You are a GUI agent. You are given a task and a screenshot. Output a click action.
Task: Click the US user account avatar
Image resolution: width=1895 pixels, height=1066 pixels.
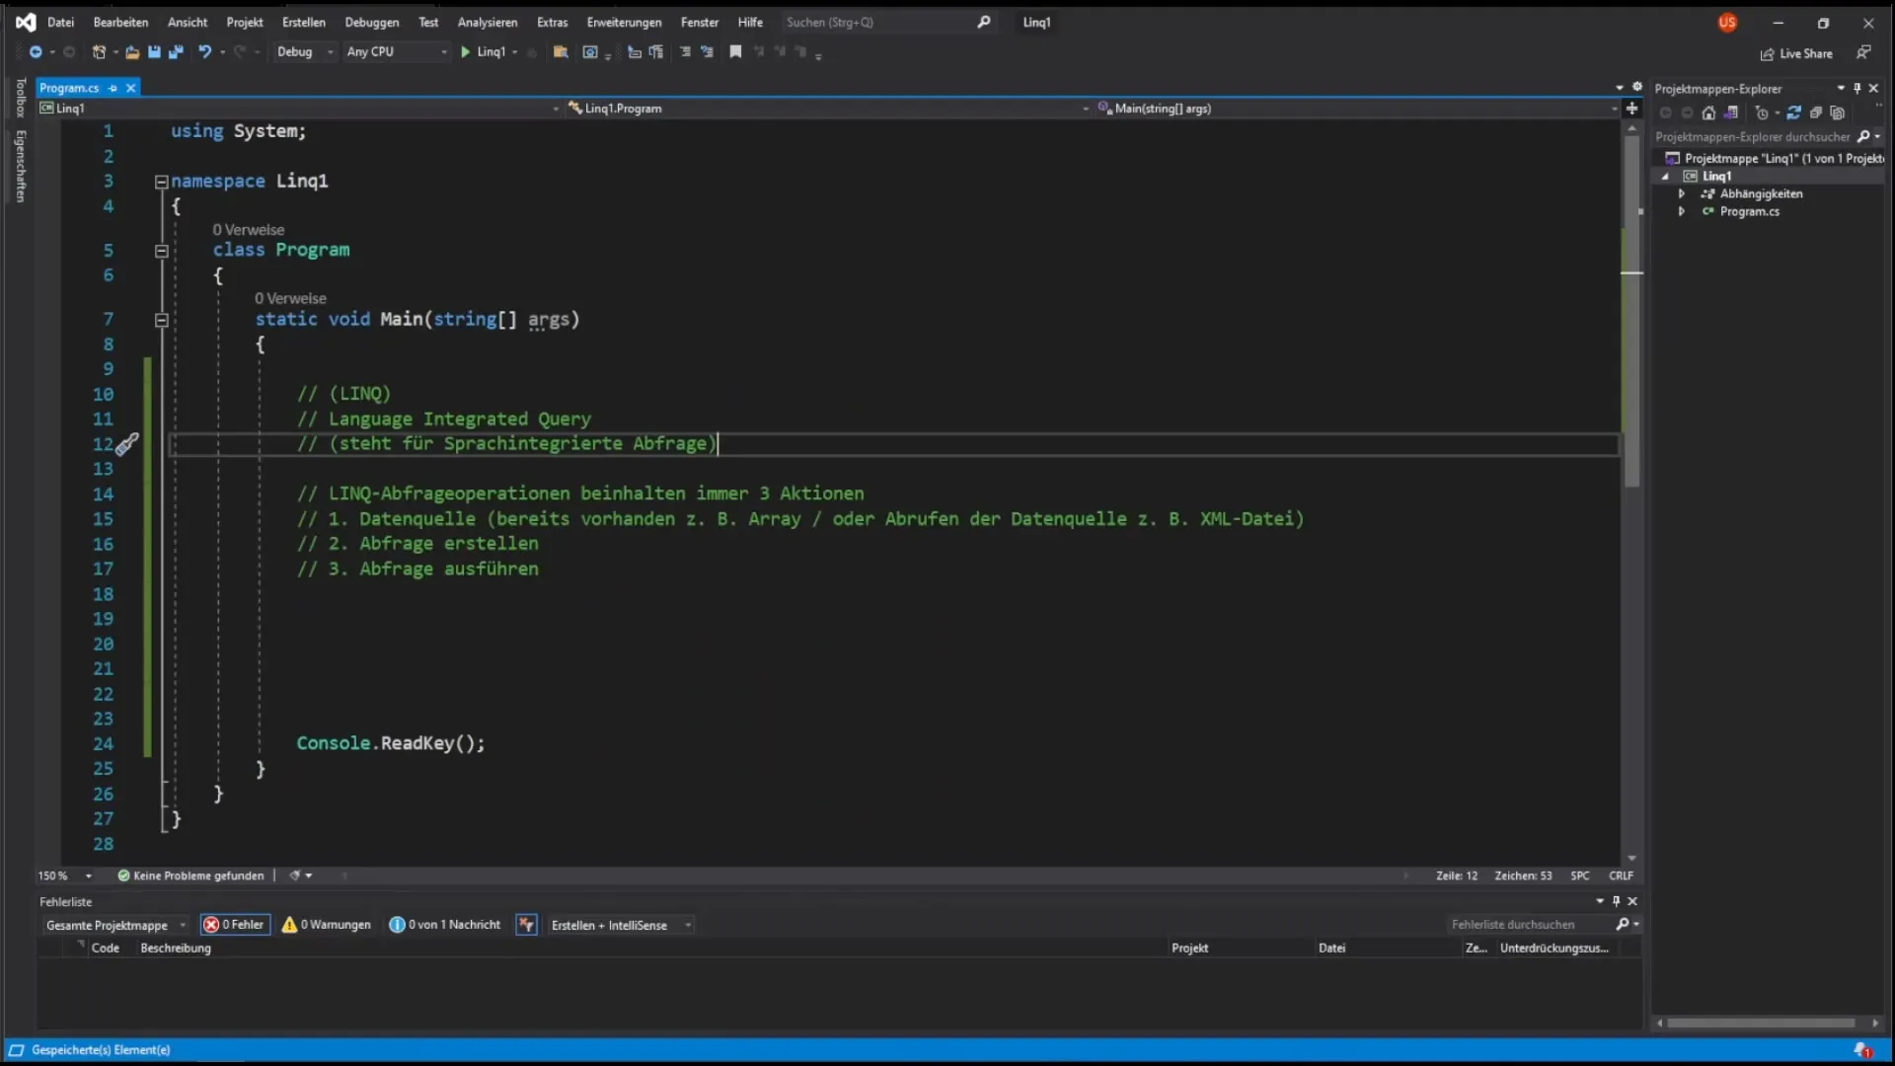[1727, 23]
